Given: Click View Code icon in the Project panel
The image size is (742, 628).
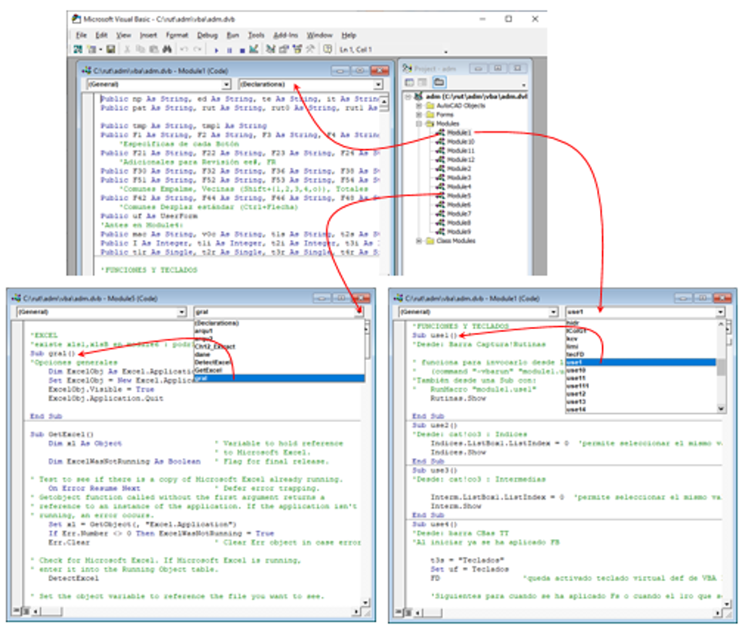Looking at the screenshot, I should click(409, 82).
